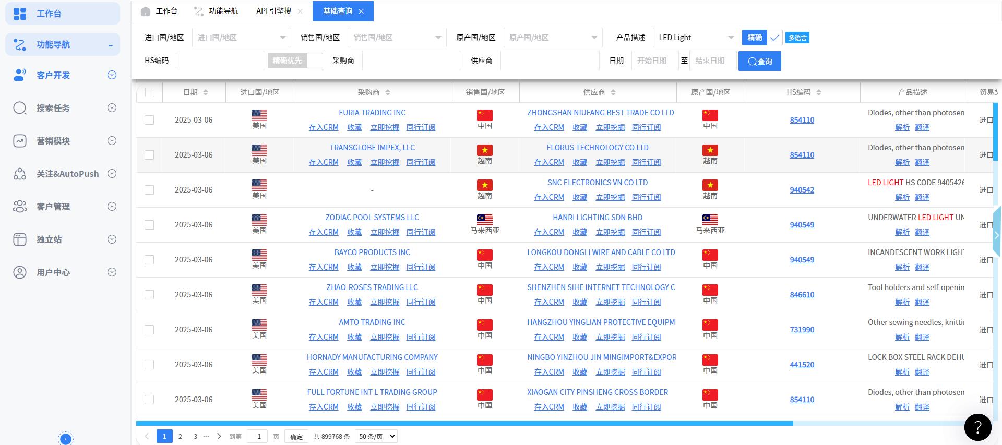Click the 功能导航 sidebar icon
1002x445 pixels.
(20, 45)
